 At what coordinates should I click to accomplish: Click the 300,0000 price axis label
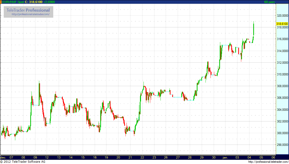pyautogui.click(x=283, y=133)
